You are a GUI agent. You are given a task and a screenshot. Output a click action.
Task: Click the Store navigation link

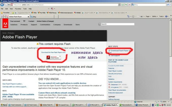(77, 25)
